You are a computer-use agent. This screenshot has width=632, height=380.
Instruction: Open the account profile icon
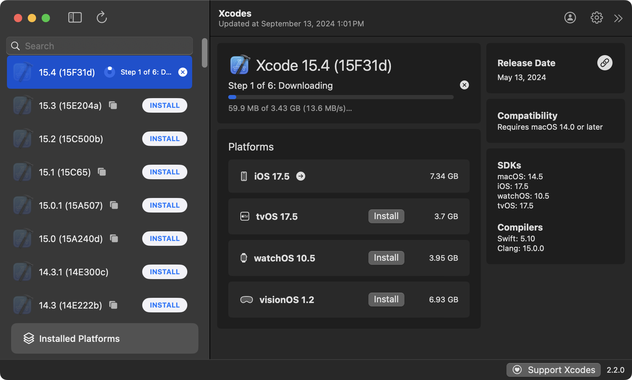click(x=570, y=18)
